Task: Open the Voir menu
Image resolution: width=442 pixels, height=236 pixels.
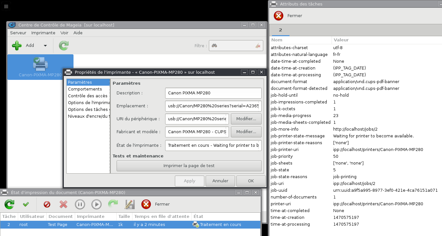Action: [x=64, y=33]
